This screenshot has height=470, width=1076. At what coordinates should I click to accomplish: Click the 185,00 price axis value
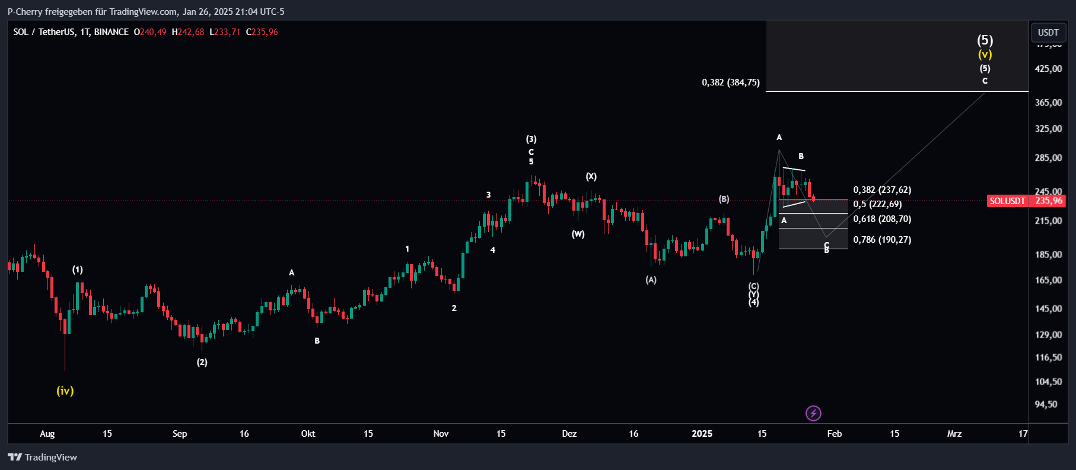pyautogui.click(x=1048, y=255)
